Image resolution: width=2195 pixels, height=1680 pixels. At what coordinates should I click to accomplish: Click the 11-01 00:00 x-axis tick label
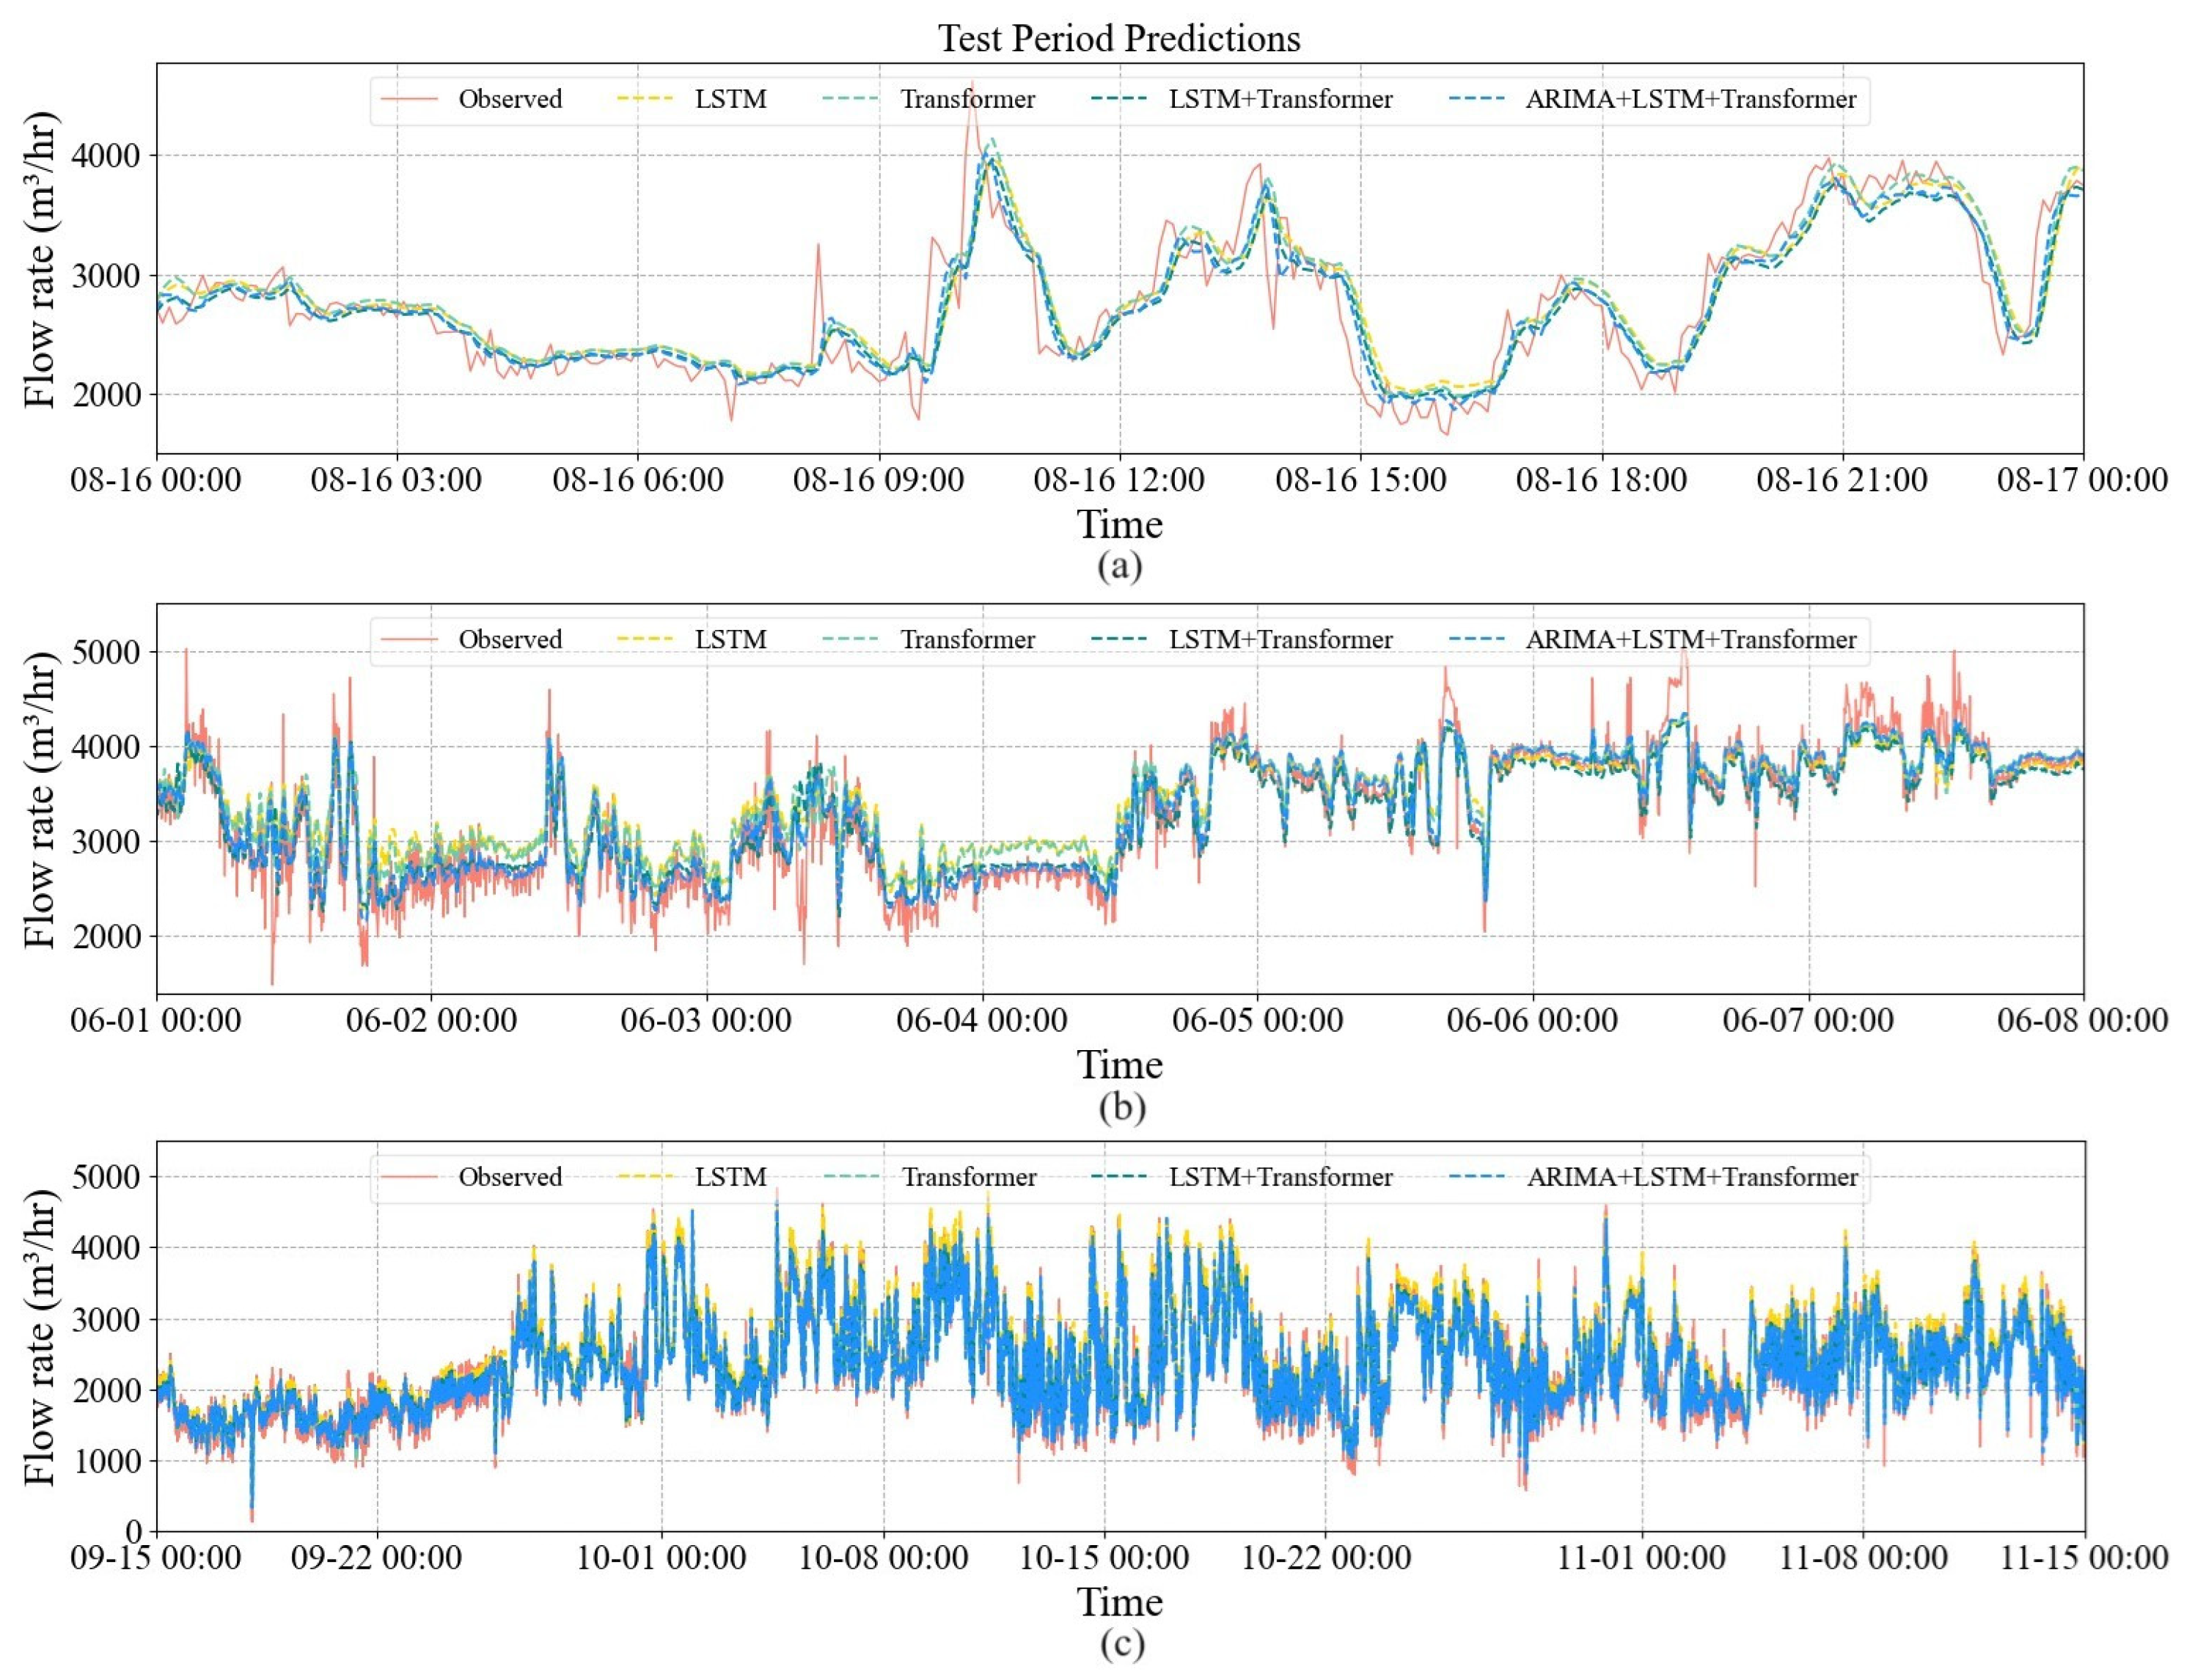(1641, 1557)
